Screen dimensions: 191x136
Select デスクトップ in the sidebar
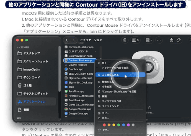pyautogui.click(x=31, y=53)
